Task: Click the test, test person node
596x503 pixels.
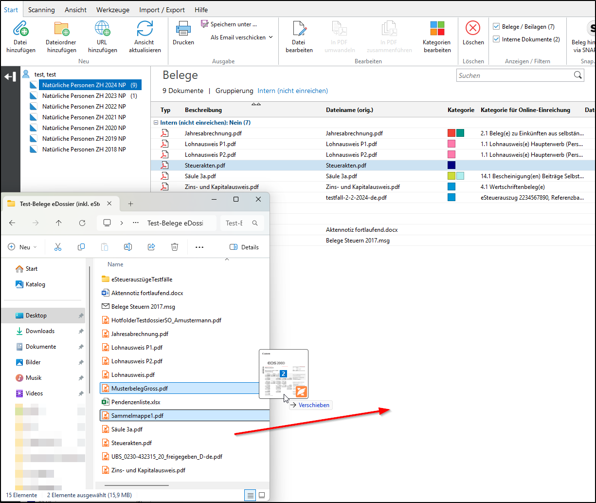Action: (45, 75)
